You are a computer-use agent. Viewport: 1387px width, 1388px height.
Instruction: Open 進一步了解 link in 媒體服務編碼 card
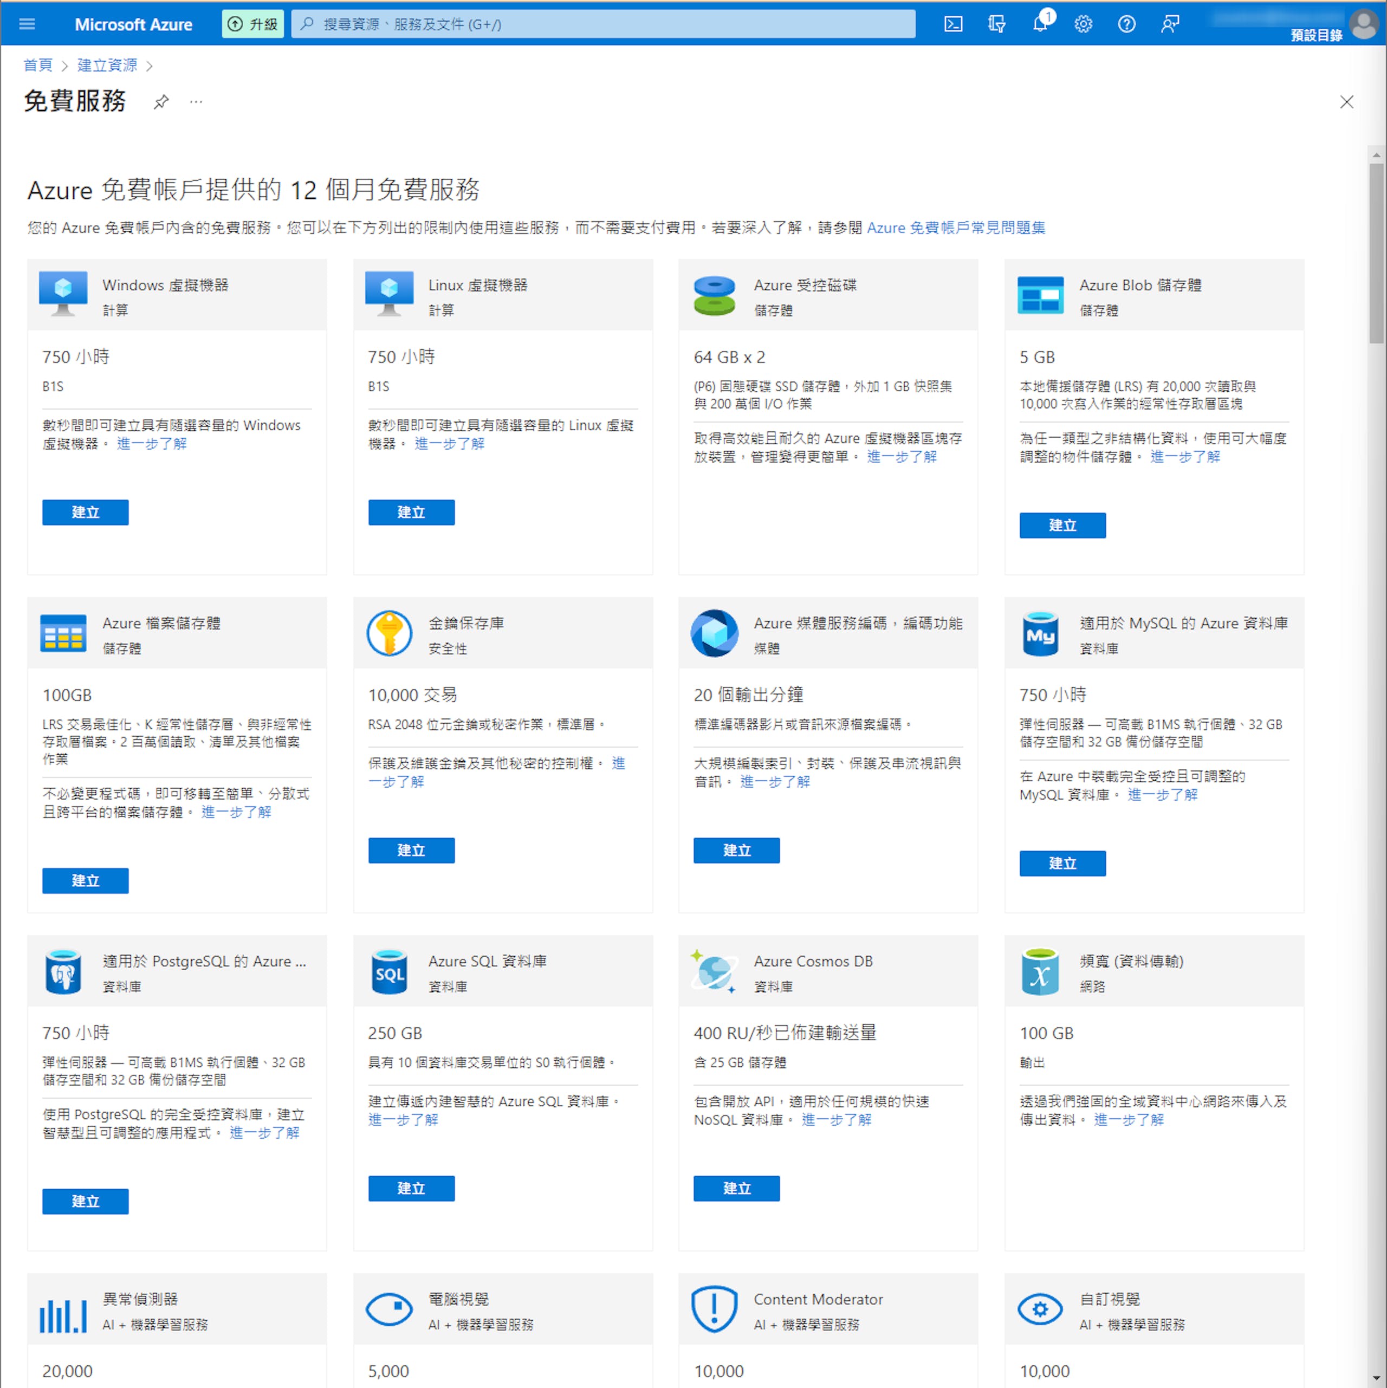click(775, 782)
